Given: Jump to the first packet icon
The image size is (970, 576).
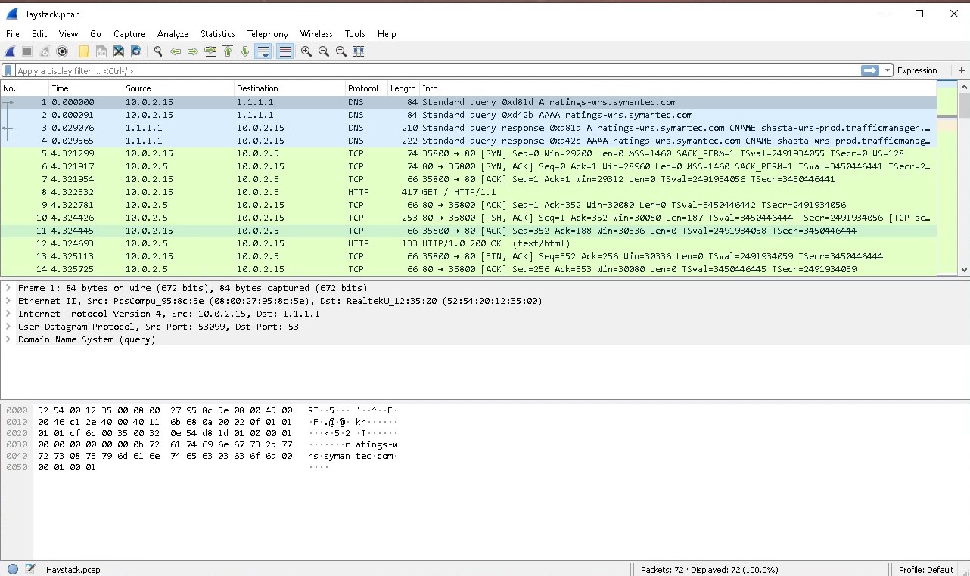Looking at the screenshot, I should (228, 51).
